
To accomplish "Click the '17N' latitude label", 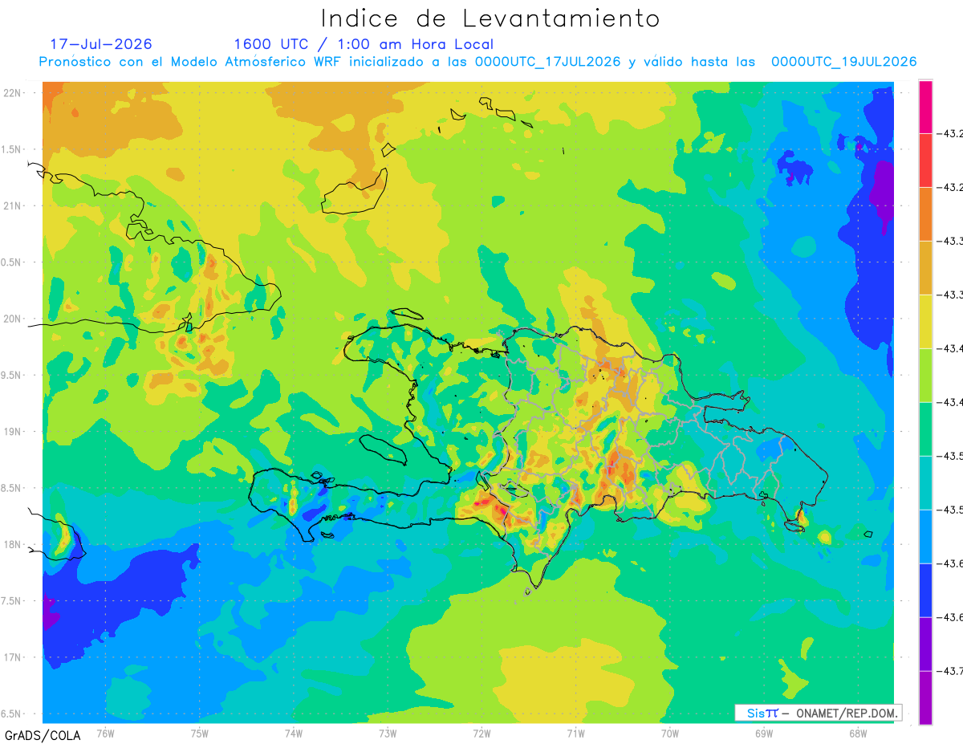I will coord(14,657).
